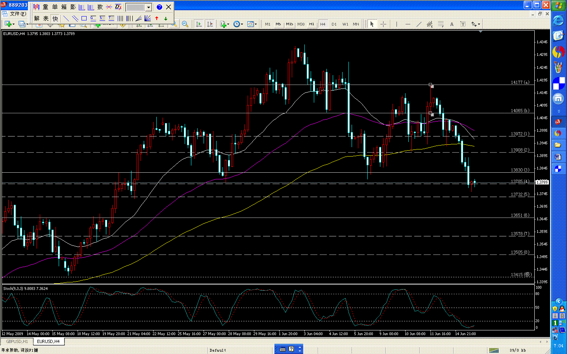Toggle chart shift from right edge
The image size is (567, 354).
pyautogui.click(x=210, y=24)
